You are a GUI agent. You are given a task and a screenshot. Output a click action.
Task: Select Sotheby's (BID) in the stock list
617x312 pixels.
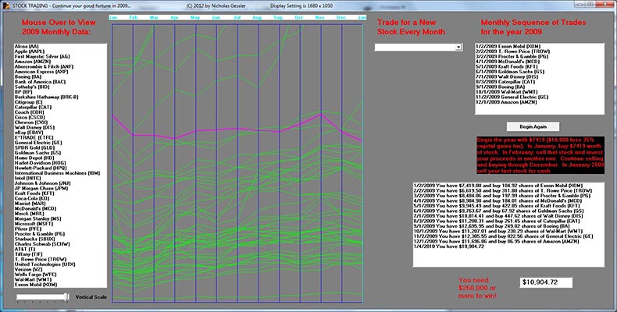click(32, 87)
